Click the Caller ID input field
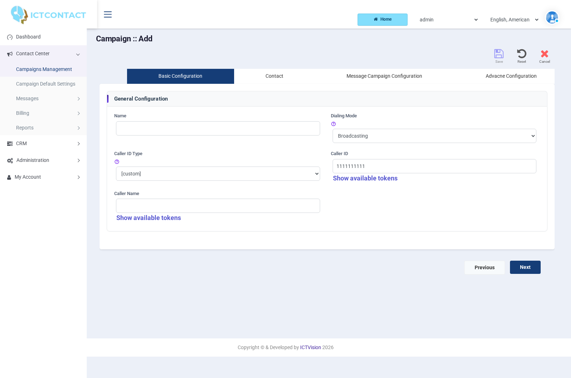The height and width of the screenshot is (378, 571). 434,166
